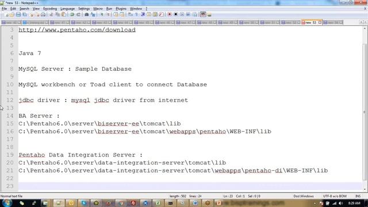368x207 pixels.
Task: Click the 'Pentaho Data Integration Server :' line
Action: 80,155
